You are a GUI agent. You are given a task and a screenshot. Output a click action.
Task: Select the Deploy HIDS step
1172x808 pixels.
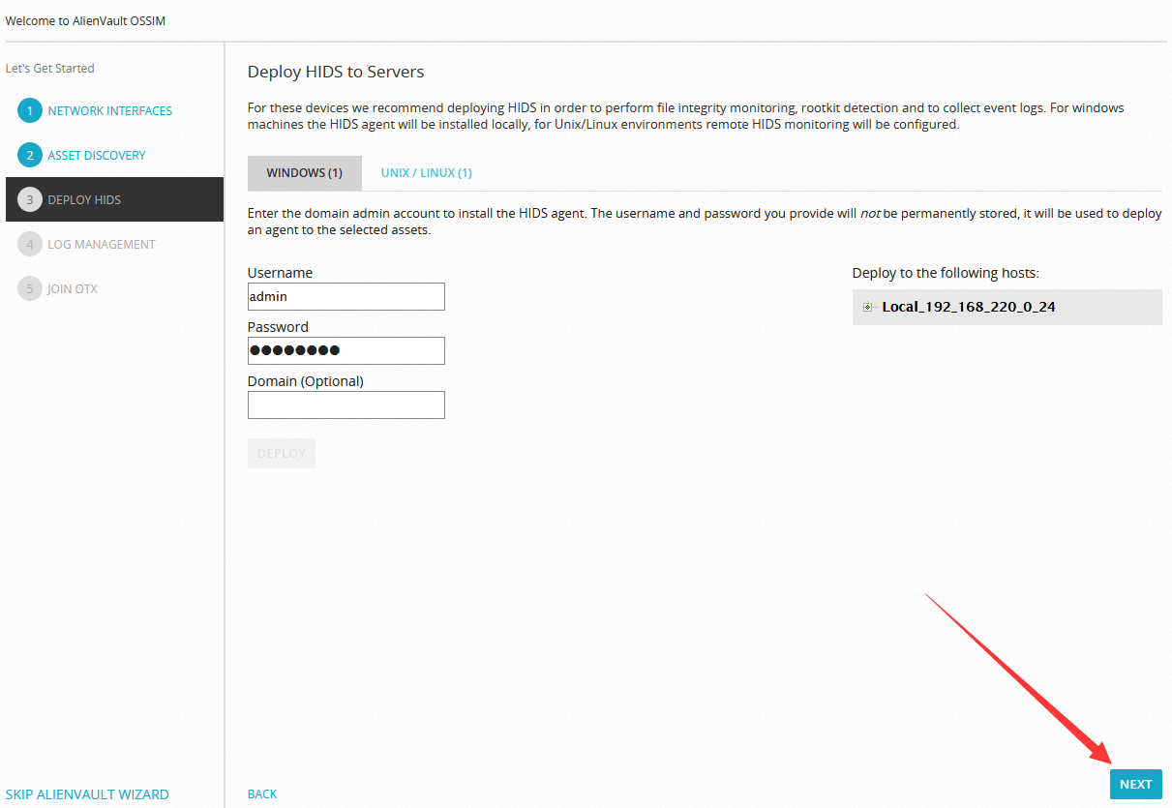click(x=114, y=199)
